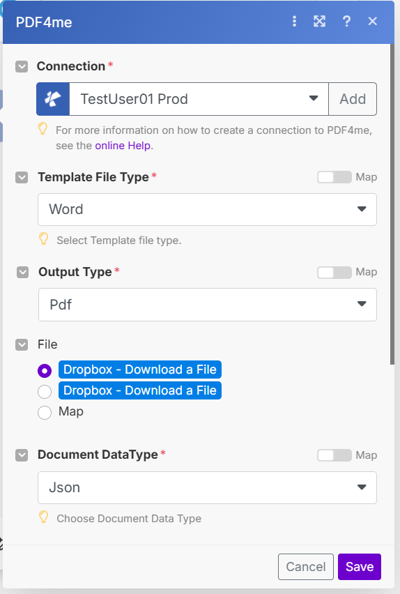This screenshot has width=400, height=594.
Task: Choose the Map radio option under File
Action: pyautogui.click(x=45, y=412)
